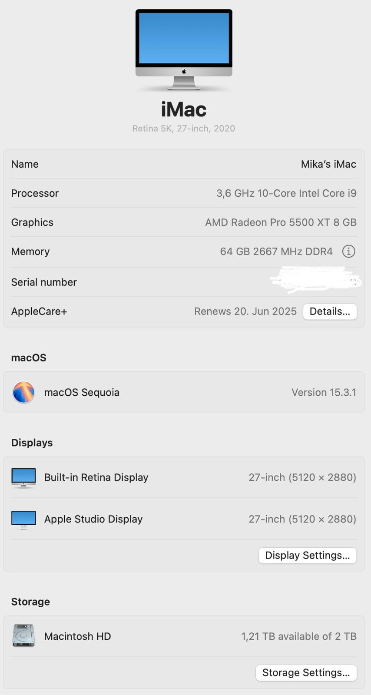Click the Macintosh HD storage label

point(77,636)
